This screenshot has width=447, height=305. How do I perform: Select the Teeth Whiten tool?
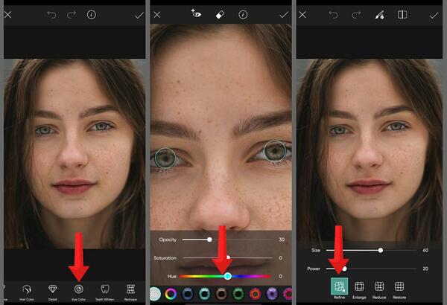click(105, 292)
